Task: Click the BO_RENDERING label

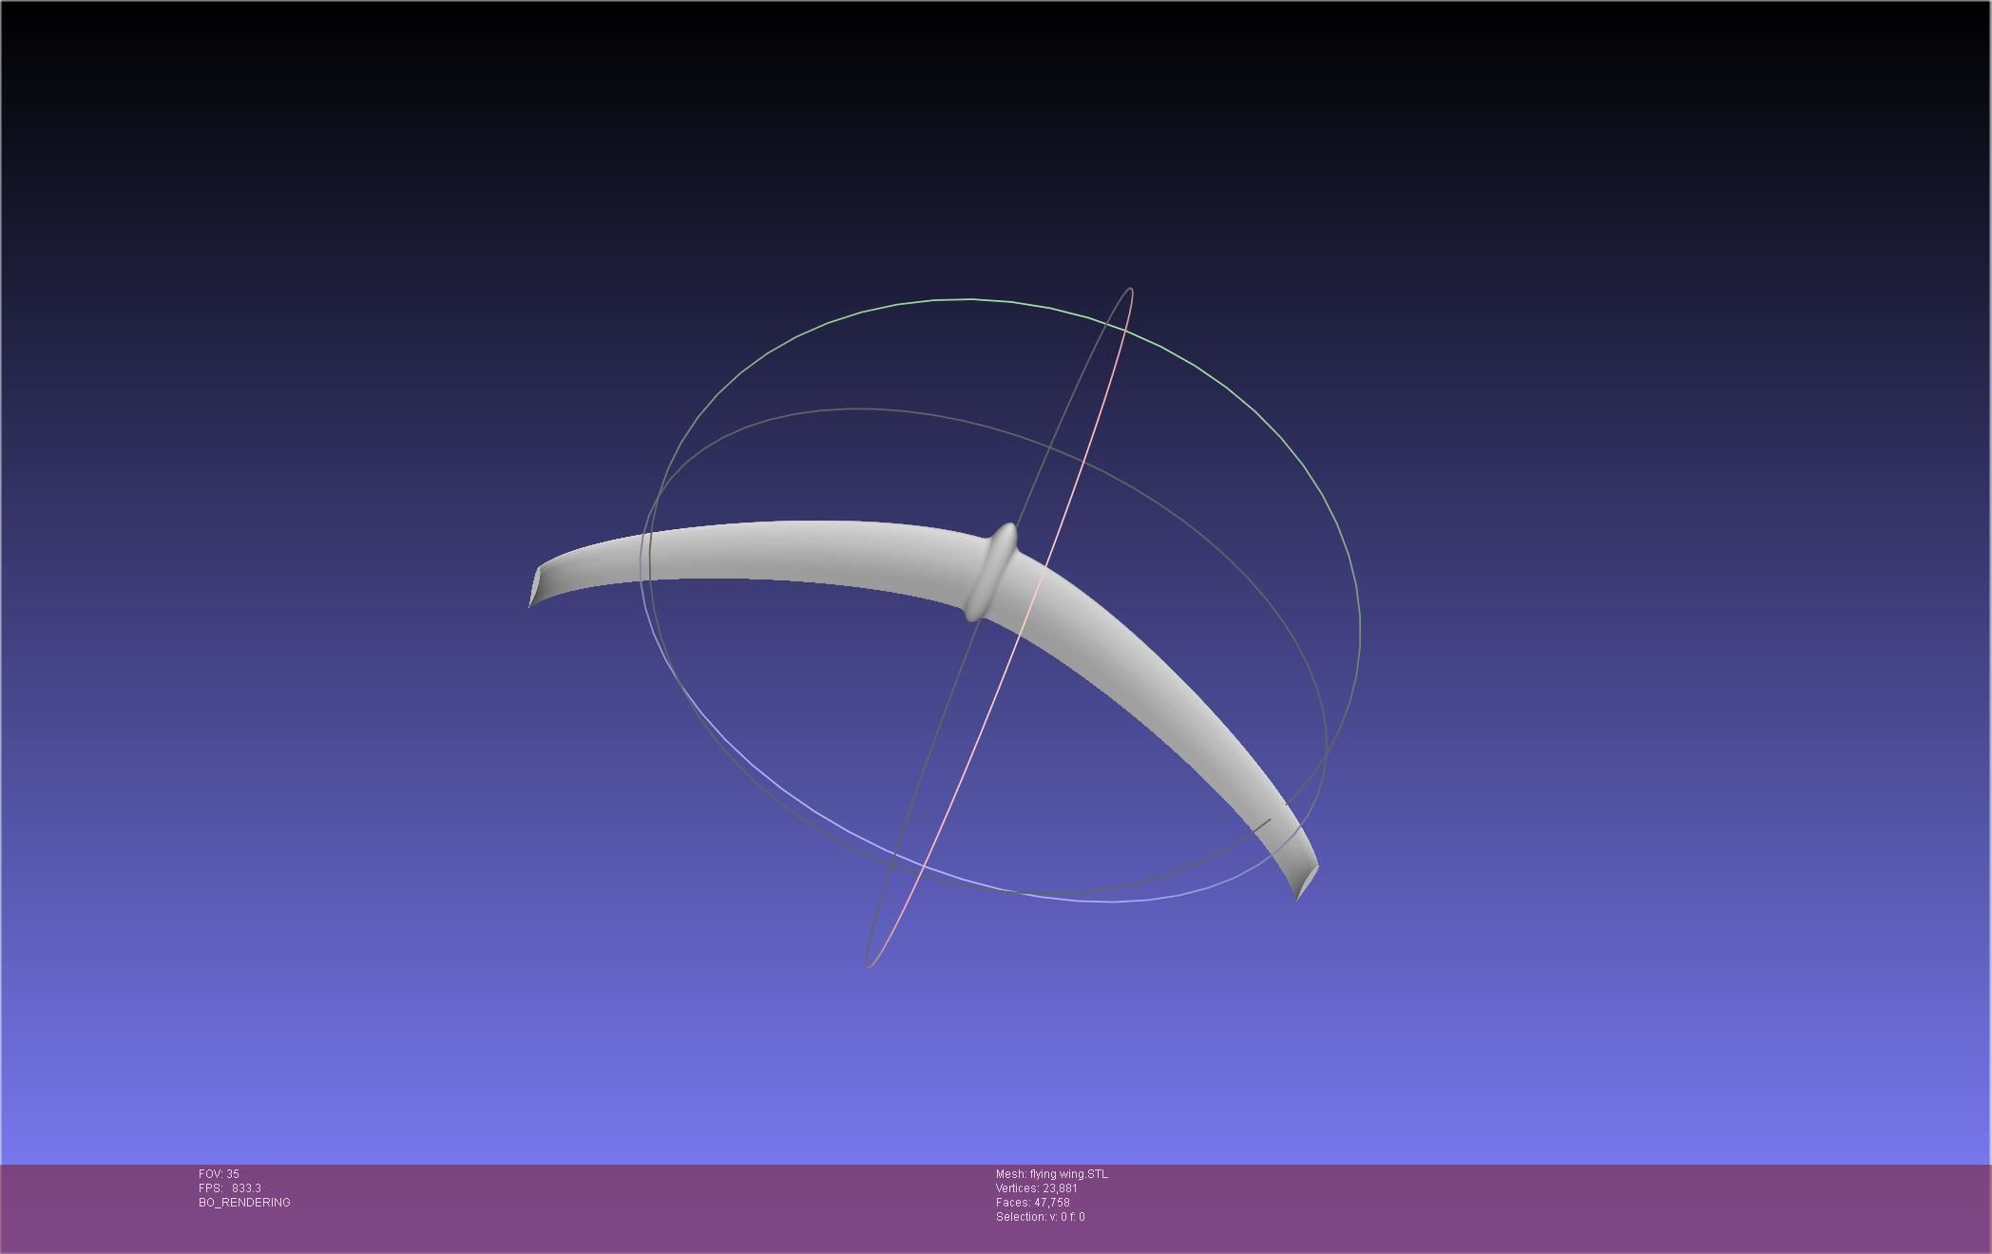Action: coord(244,1203)
